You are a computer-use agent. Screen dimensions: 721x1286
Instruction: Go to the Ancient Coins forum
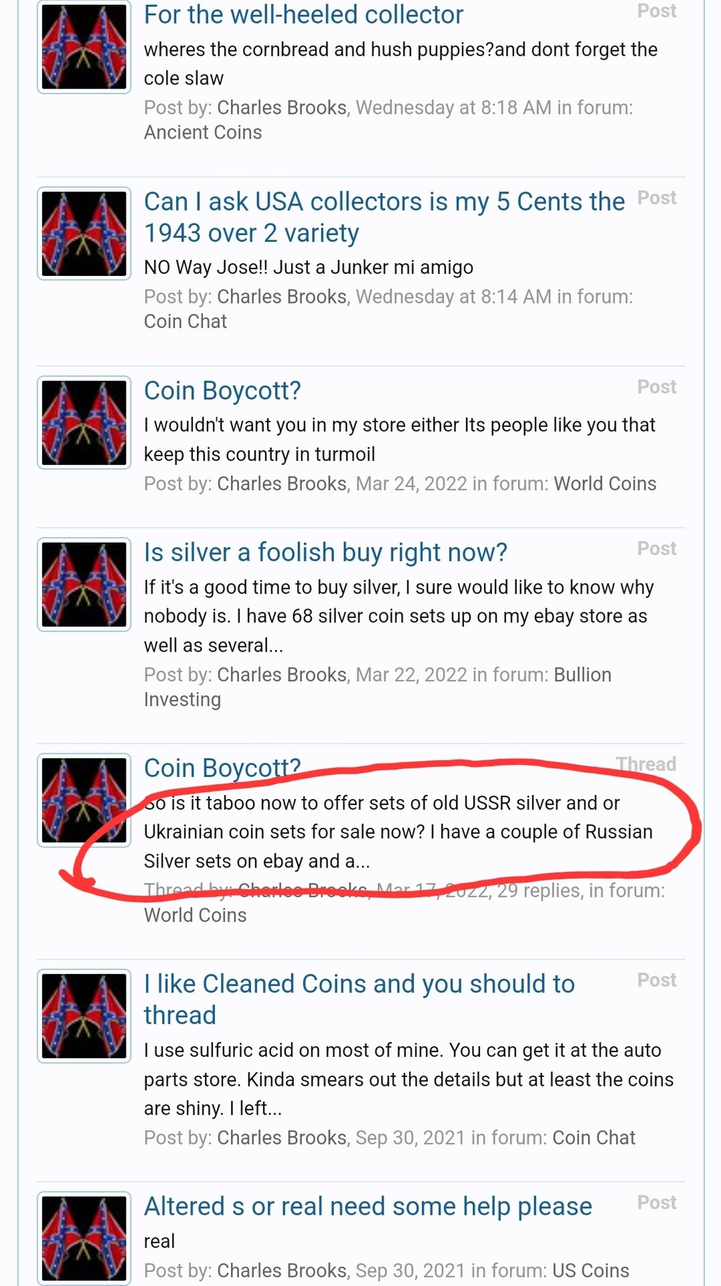point(203,133)
